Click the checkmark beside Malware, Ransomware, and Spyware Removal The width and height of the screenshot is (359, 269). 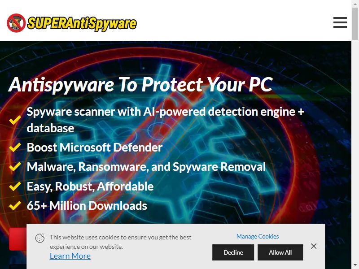[x=15, y=166]
